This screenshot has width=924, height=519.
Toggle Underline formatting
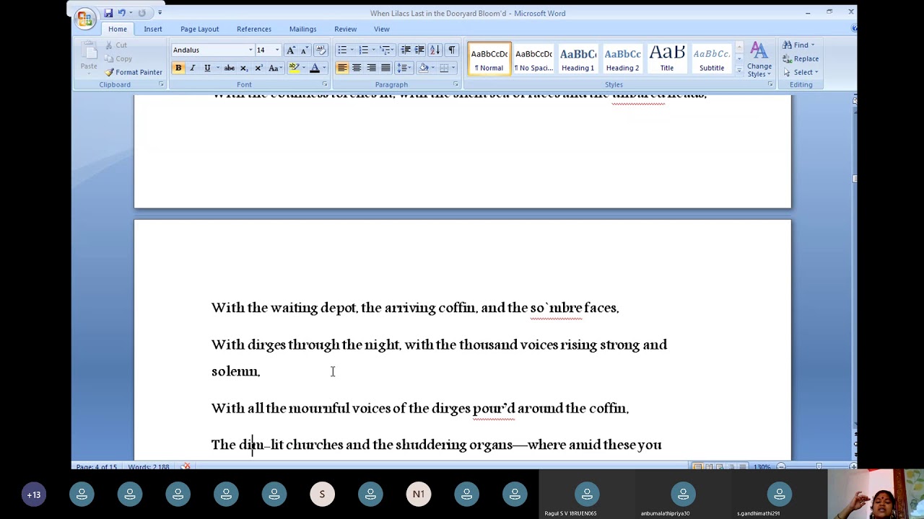206,68
